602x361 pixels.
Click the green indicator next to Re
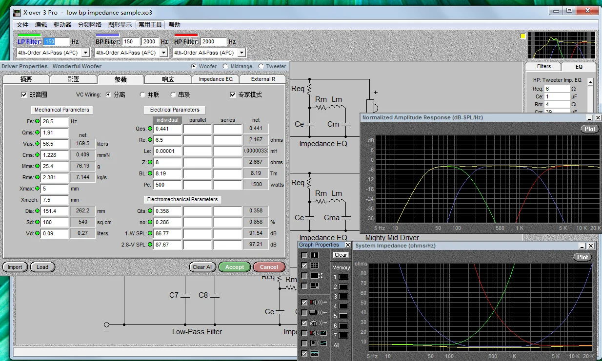[150, 140]
